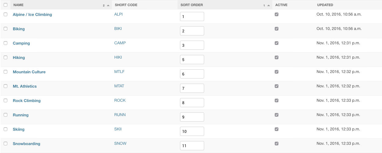
Task: Click the Sort Order column sort arrow
Action: (268, 5)
